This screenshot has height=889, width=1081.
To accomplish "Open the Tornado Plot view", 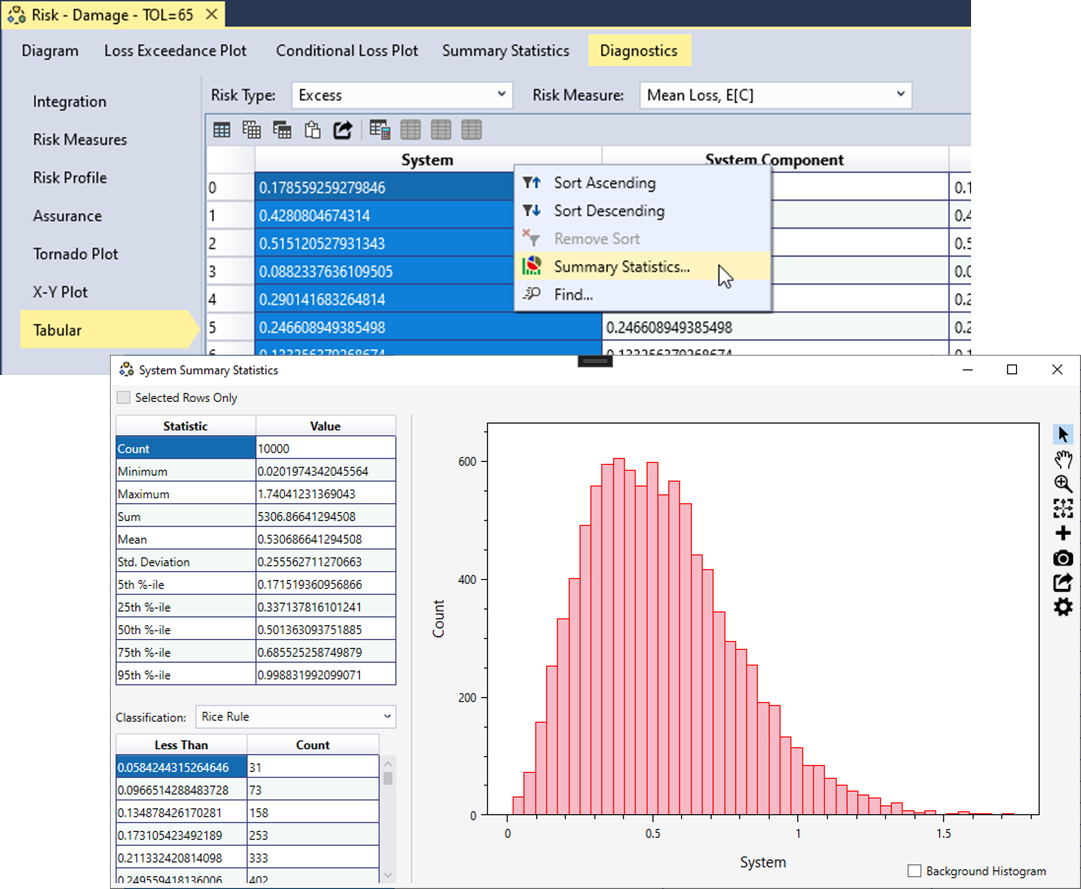I will click(x=76, y=254).
